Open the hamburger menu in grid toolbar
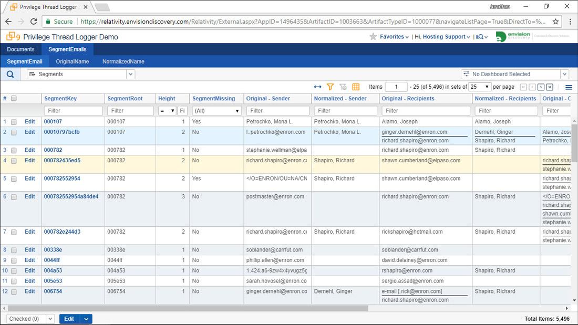This screenshot has width=578, height=325. pos(569,87)
